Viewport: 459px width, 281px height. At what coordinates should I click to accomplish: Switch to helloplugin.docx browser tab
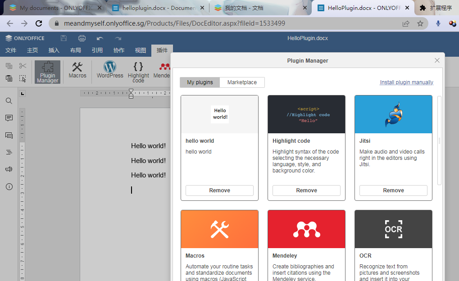(x=158, y=8)
